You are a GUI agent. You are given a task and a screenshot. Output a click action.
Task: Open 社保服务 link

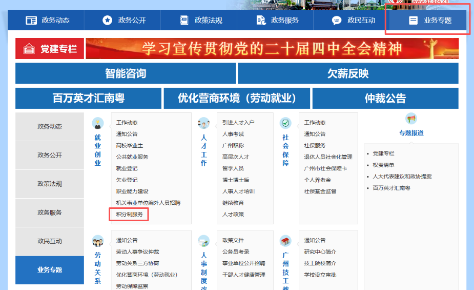(315, 146)
